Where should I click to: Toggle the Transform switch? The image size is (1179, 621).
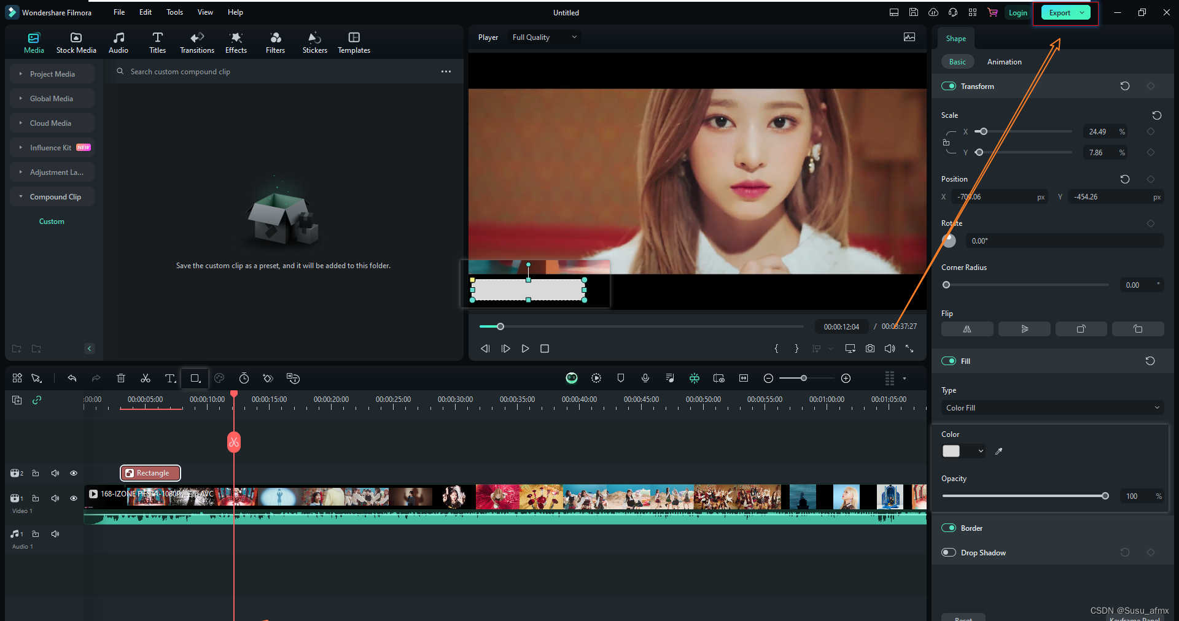coord(949,87)
